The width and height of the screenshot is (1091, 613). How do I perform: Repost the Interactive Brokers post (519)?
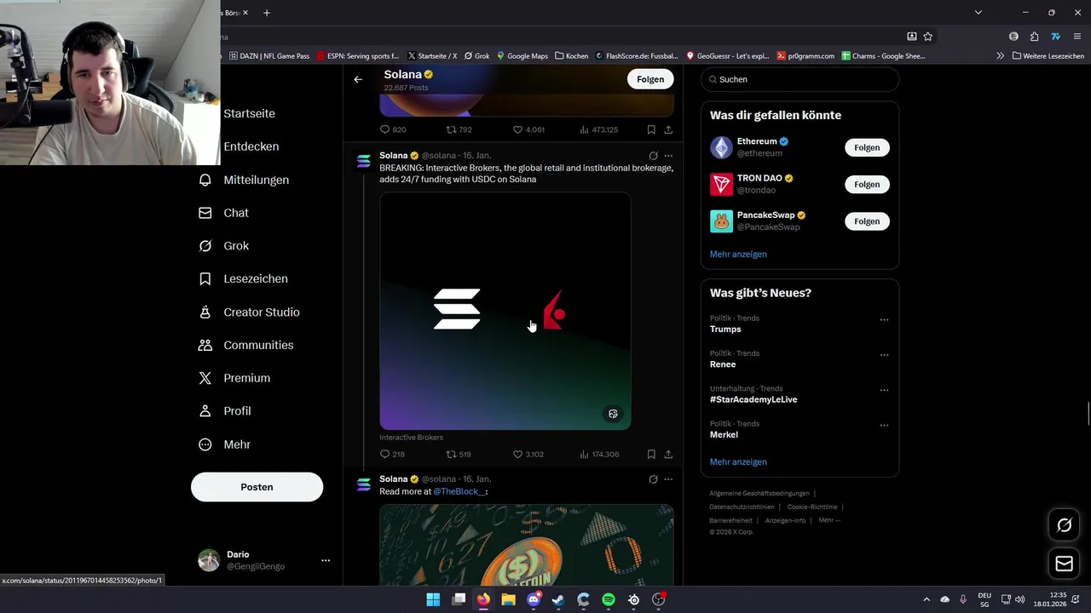[x=451, y=454]
